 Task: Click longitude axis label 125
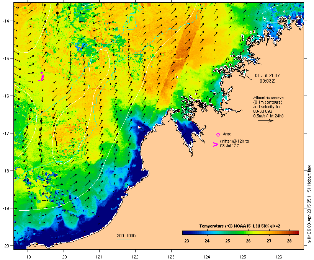(x=243, y=257)
